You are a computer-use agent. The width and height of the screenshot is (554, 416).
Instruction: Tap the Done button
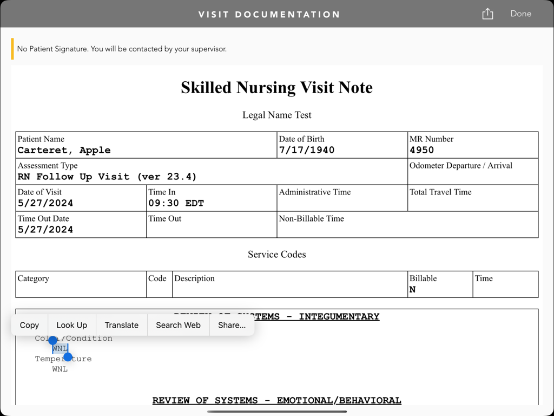(520, 14)
